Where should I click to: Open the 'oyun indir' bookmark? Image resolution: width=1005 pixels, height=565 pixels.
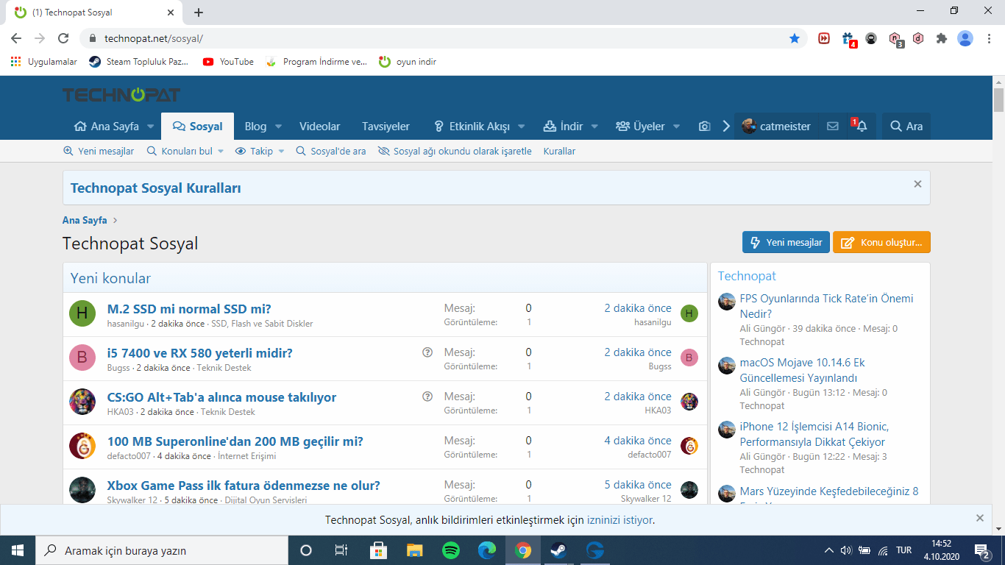point(408,62)
